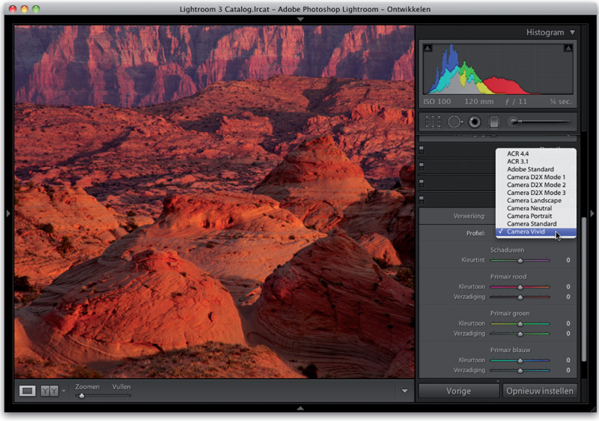Open Before/After view options arrow
Image resolution: width=599 pixels, height=421 pixels.
(x=64, y=391)
